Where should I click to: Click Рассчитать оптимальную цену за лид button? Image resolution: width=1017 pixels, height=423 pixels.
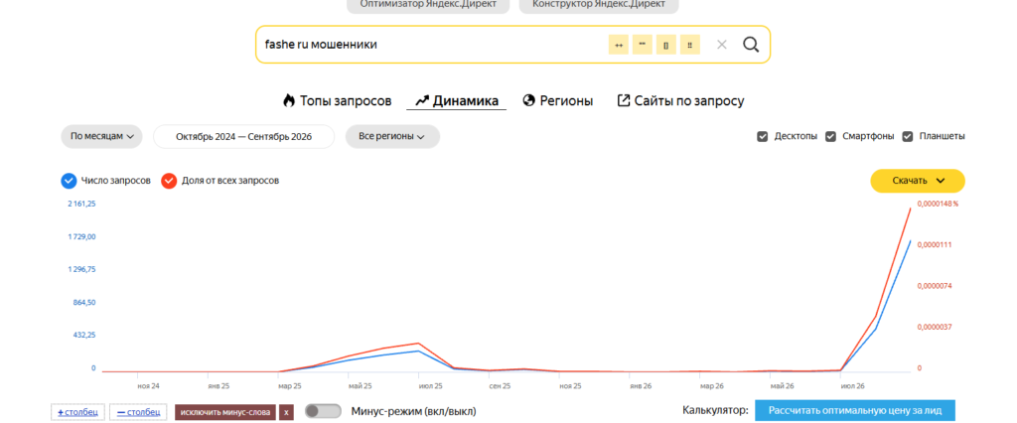tap(855, 411)
